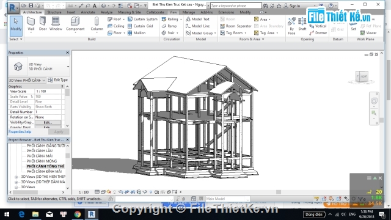This screenshot has width=391, height=220.
Task: Switch to the Collaborate ribbon tab
Action: [155, 12]
